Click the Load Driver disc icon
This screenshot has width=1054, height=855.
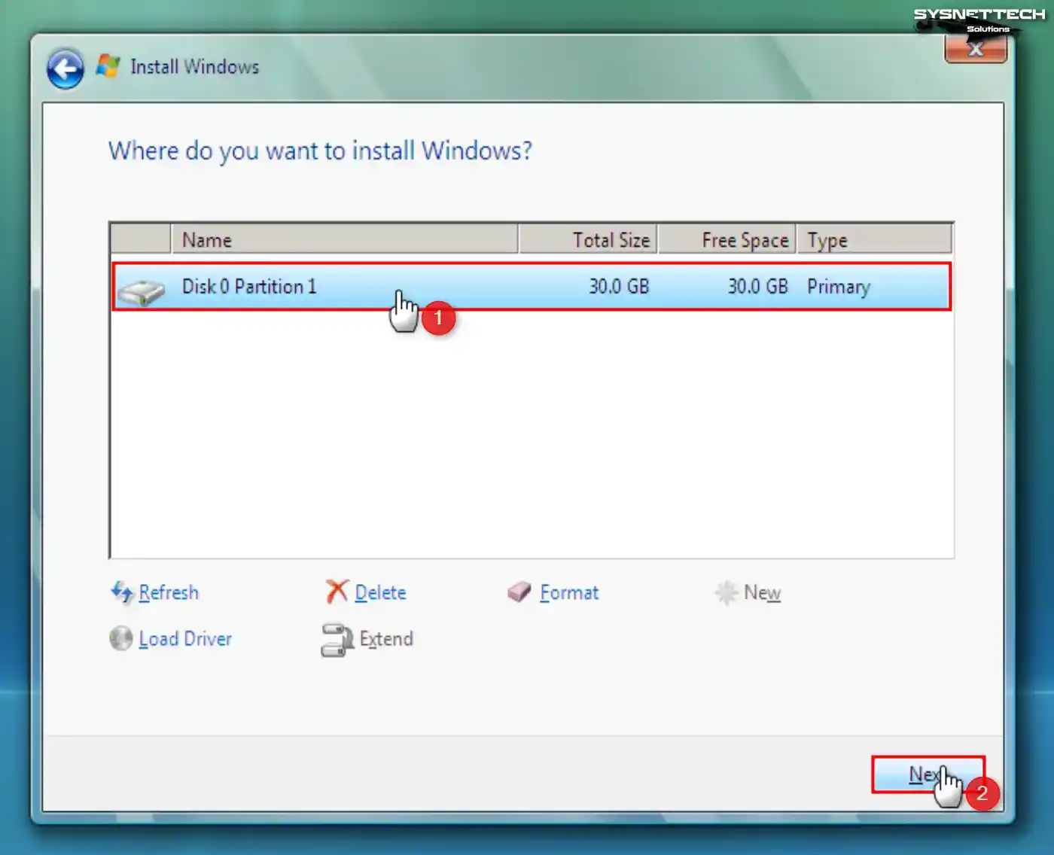coord(121,639)
